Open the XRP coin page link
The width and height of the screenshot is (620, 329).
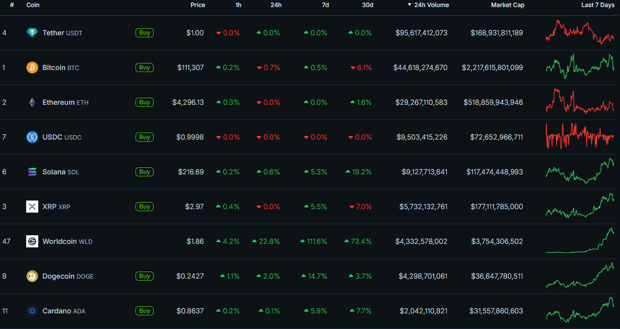click(56, 207)
